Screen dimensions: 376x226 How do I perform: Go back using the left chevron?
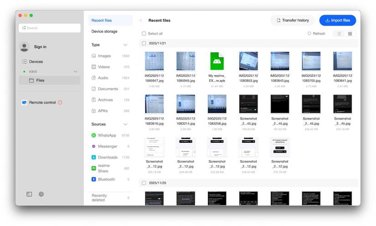(141, 20)
